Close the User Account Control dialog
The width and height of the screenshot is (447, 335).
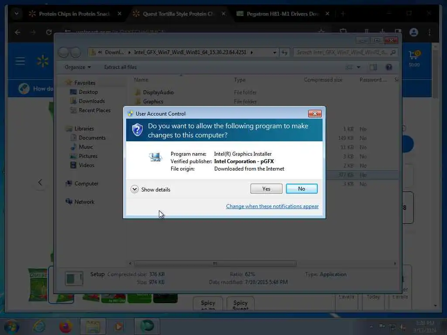[x=315, y=114]
